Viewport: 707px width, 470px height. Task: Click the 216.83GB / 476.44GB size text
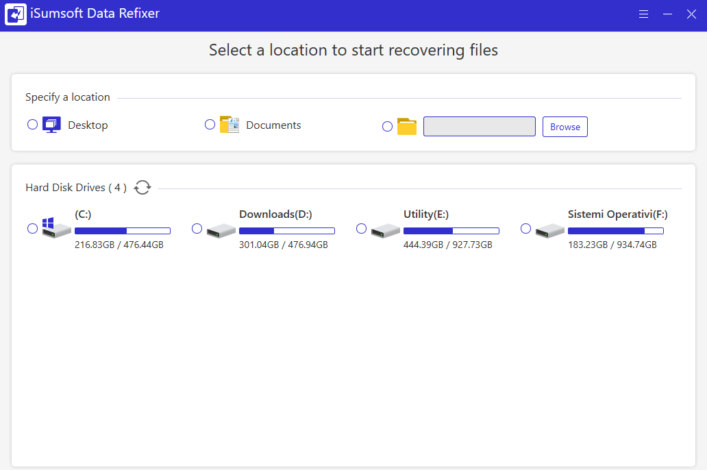pyautogui.click(x=119, y=245)
